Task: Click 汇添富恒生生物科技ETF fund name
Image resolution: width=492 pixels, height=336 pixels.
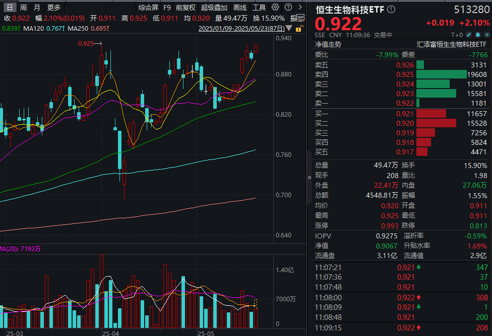Action: point(451,44)
